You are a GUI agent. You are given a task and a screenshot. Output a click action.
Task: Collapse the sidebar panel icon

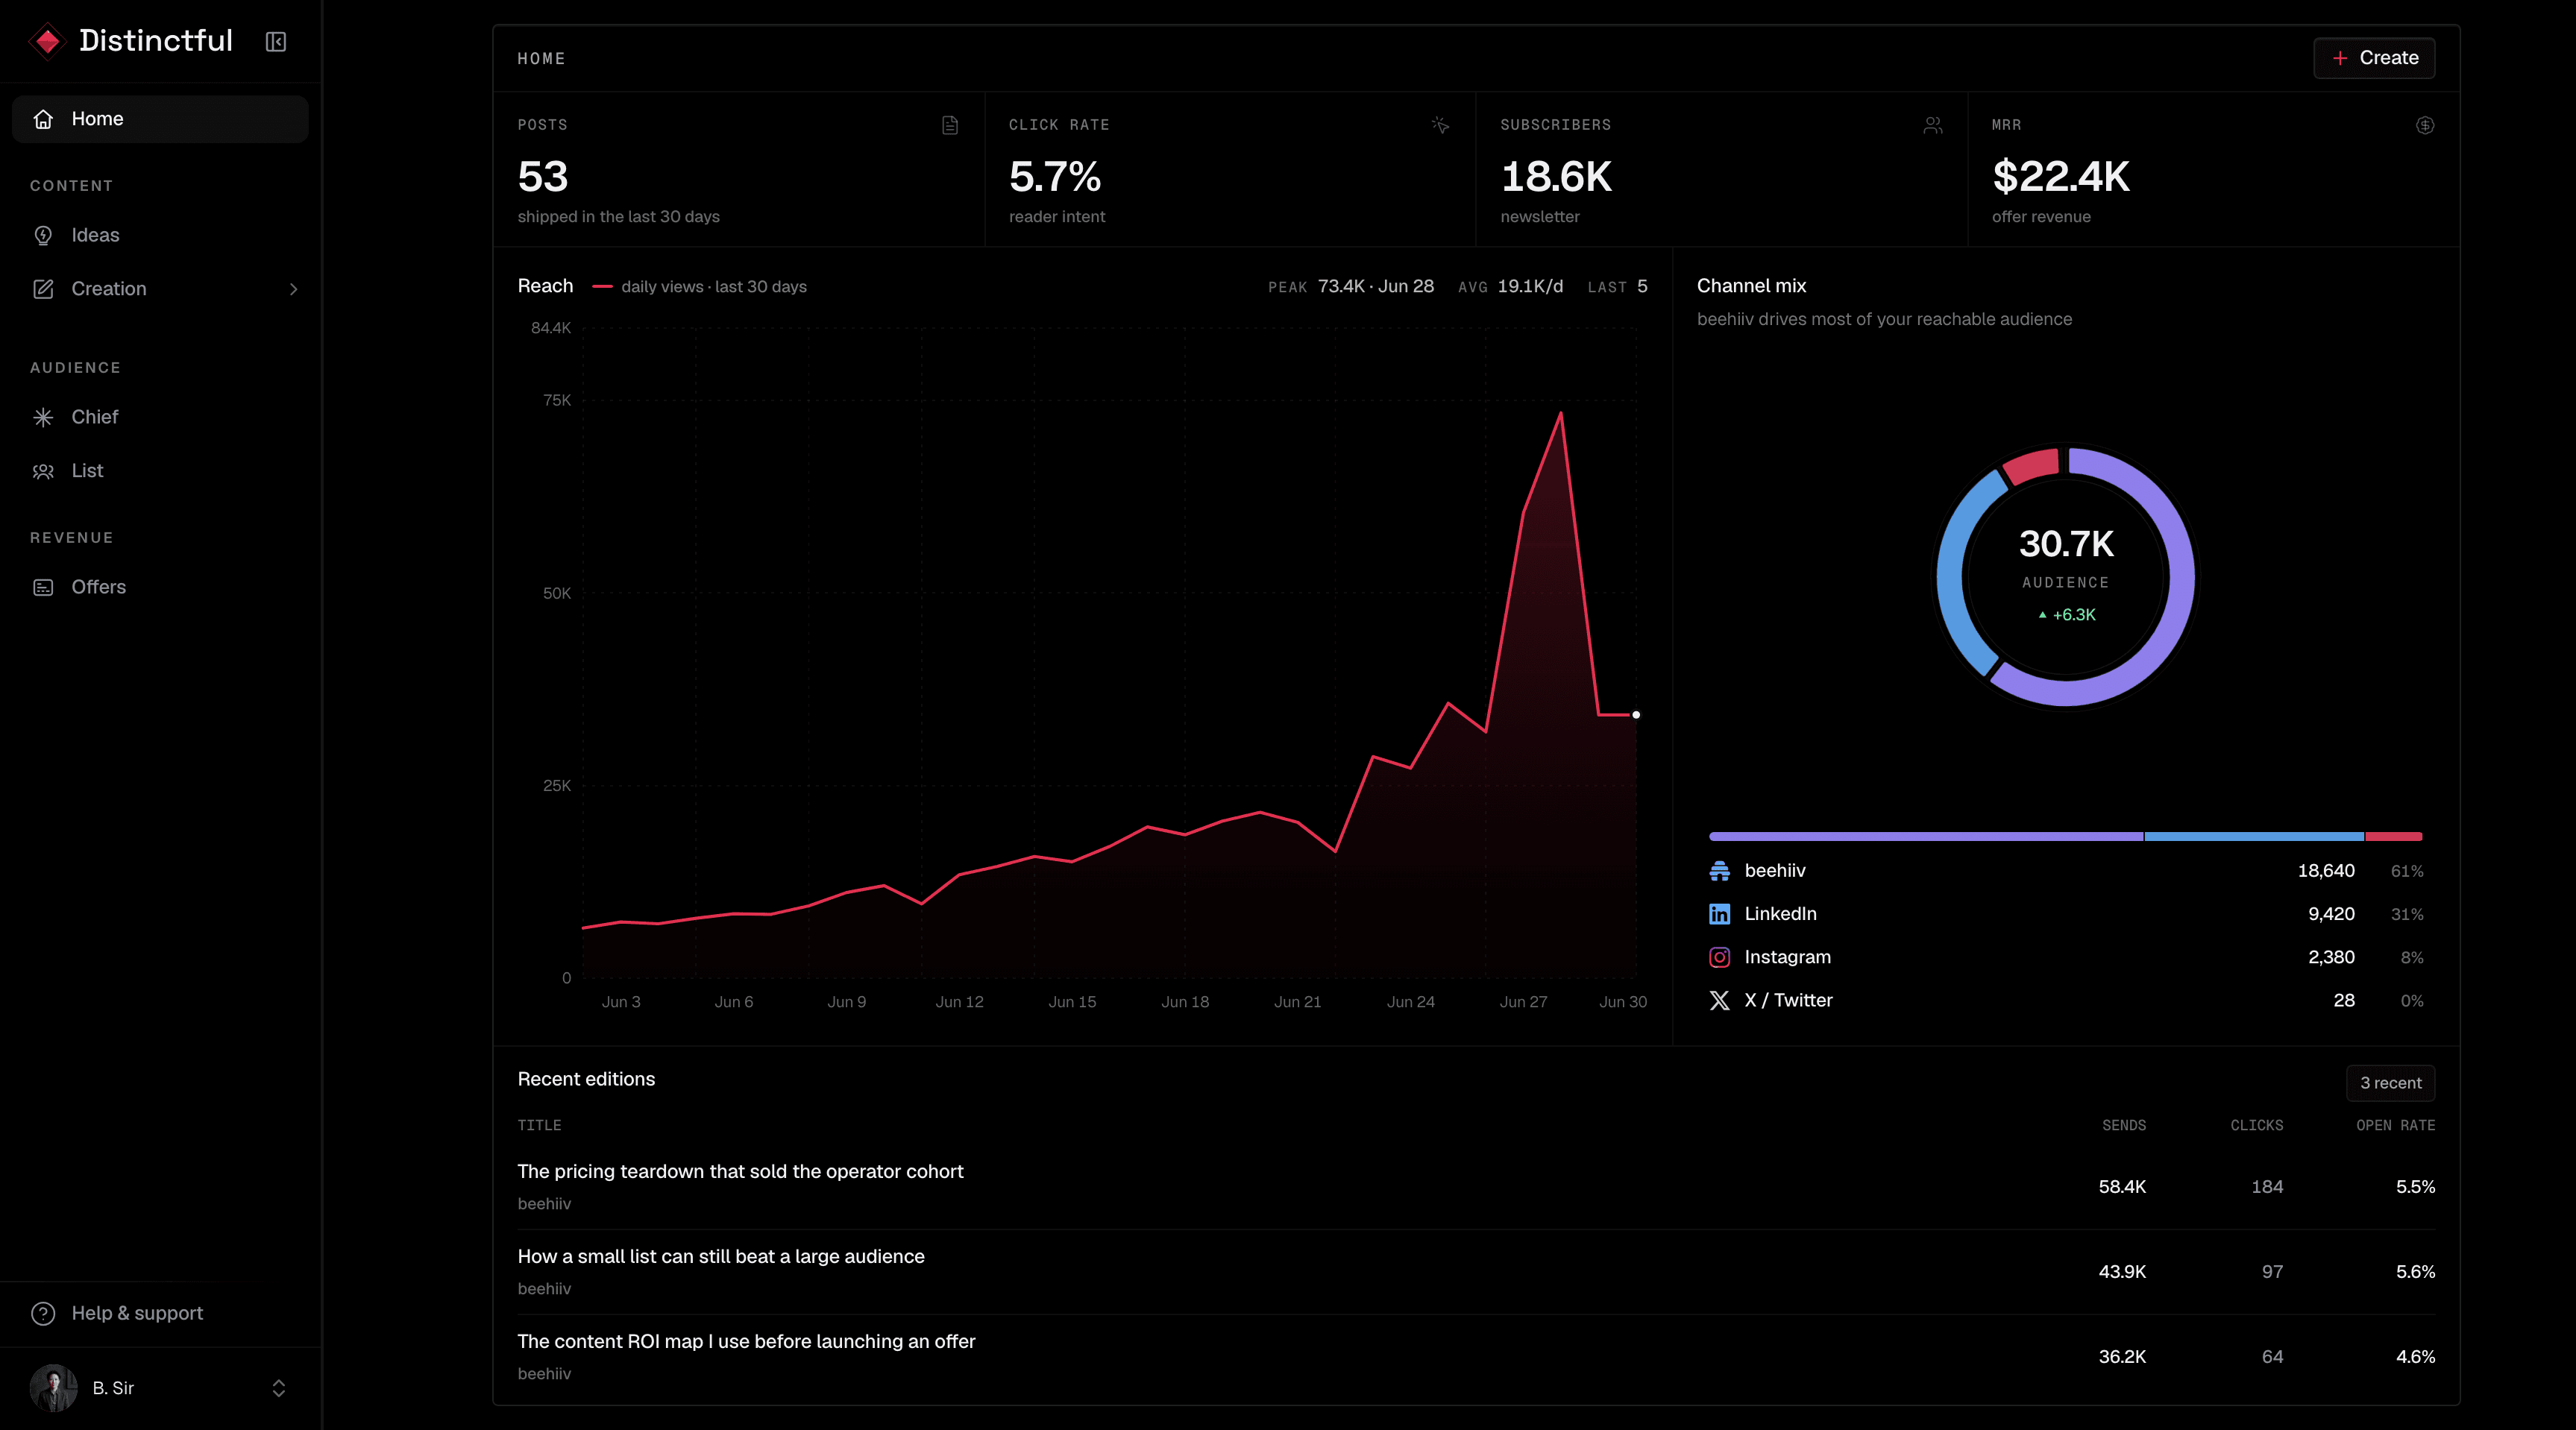276,42
